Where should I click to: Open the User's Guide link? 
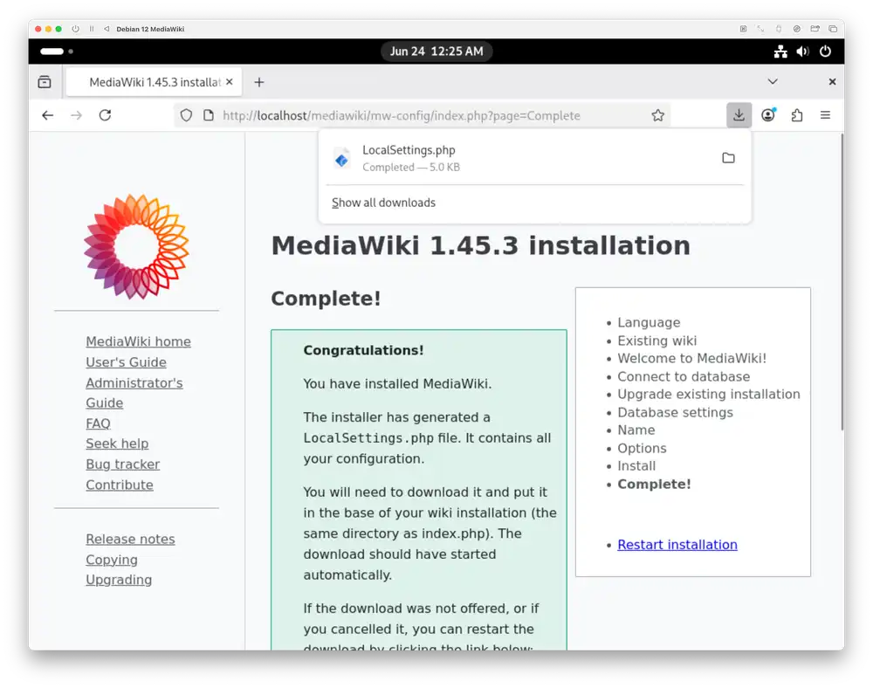126,361
